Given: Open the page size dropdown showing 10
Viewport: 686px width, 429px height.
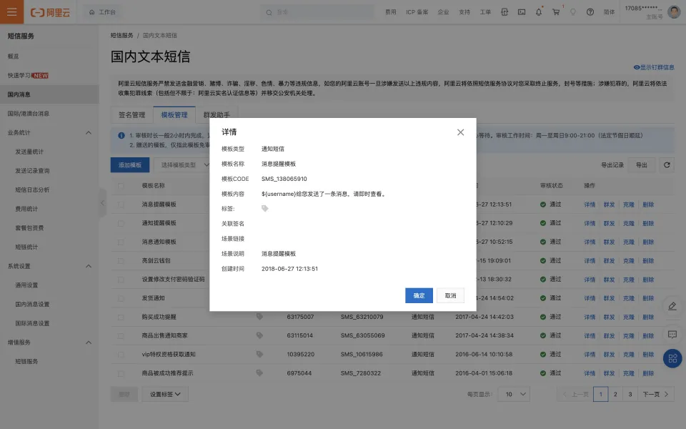Looking at the screenshot, I should 514,394.
